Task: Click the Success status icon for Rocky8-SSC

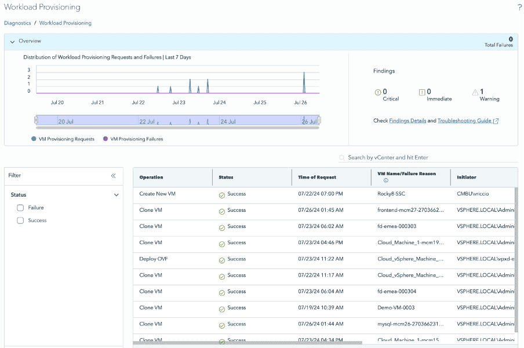Action: [221, 194]
